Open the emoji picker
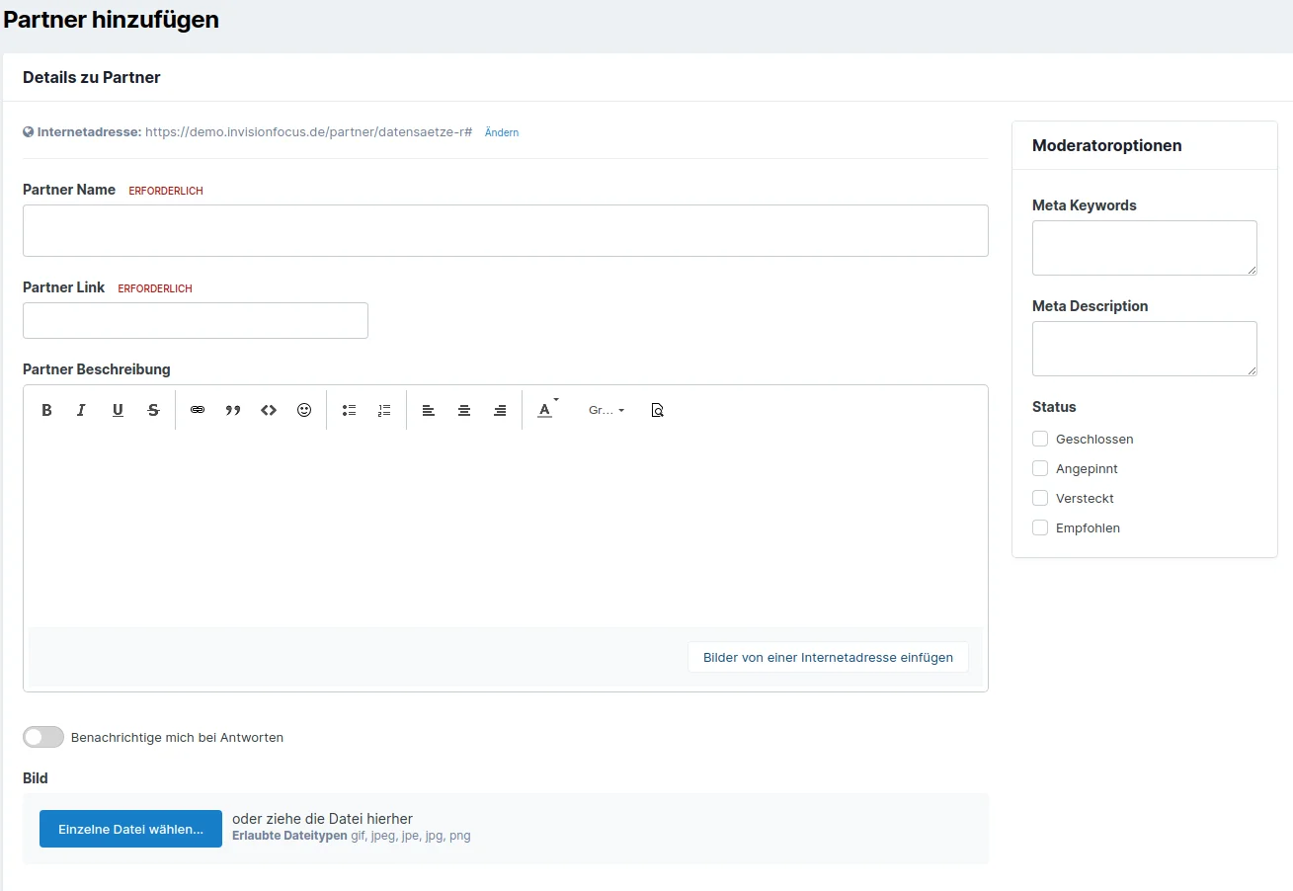This screenshot has width=1293, height=891. click(x=304, y=410)
